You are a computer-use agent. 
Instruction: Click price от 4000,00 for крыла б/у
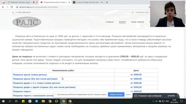(x=136, y=79)
